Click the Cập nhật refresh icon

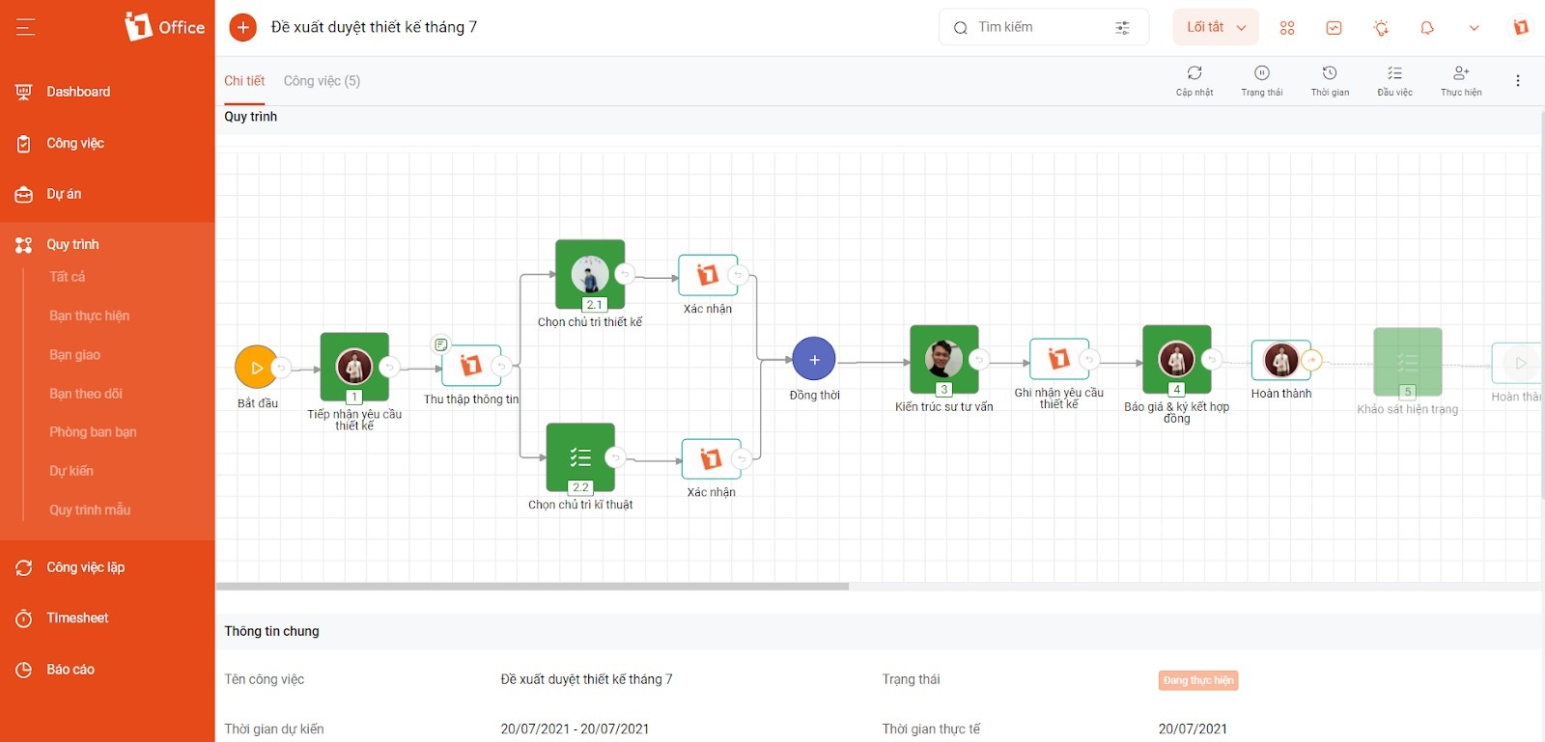pos(1194,73)
